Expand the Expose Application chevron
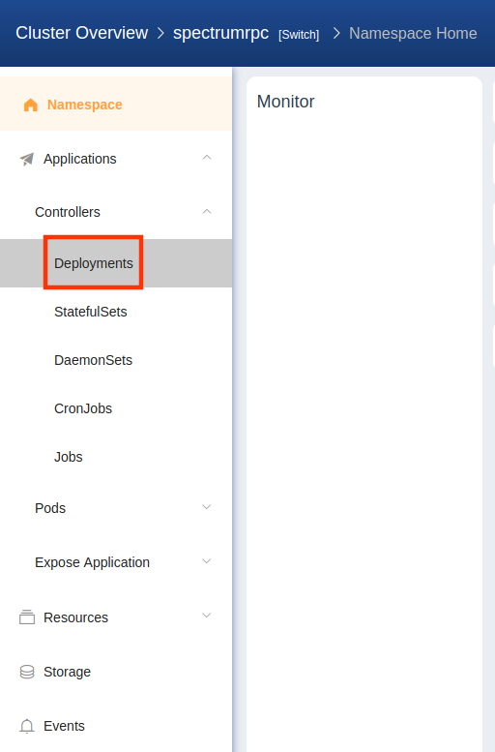The image size is (495, 752). tap(207, 561)
